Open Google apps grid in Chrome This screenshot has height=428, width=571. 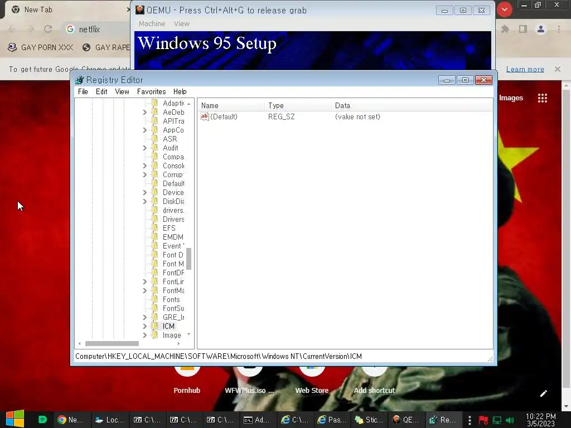[543, 98]
